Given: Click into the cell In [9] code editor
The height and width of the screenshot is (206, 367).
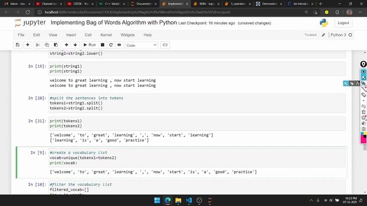Looking at the screenshot, I should (197, 158).
